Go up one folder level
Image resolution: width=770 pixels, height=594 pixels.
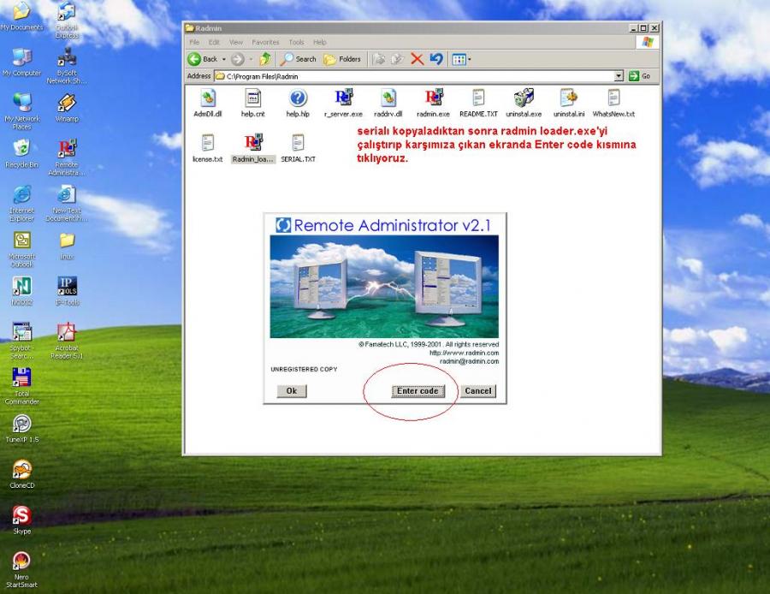point(265,59)
